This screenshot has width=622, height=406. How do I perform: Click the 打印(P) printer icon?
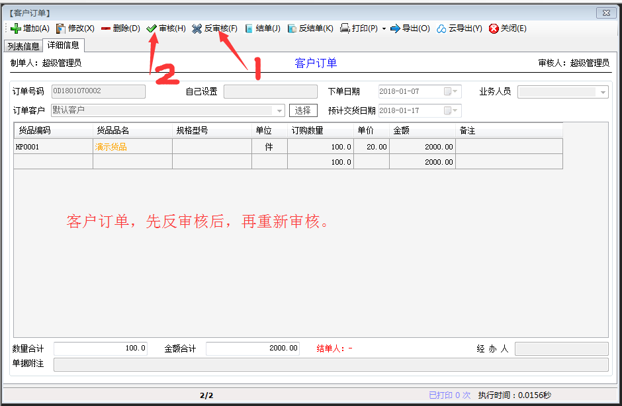pyautogui.click(x=345, y=28)
